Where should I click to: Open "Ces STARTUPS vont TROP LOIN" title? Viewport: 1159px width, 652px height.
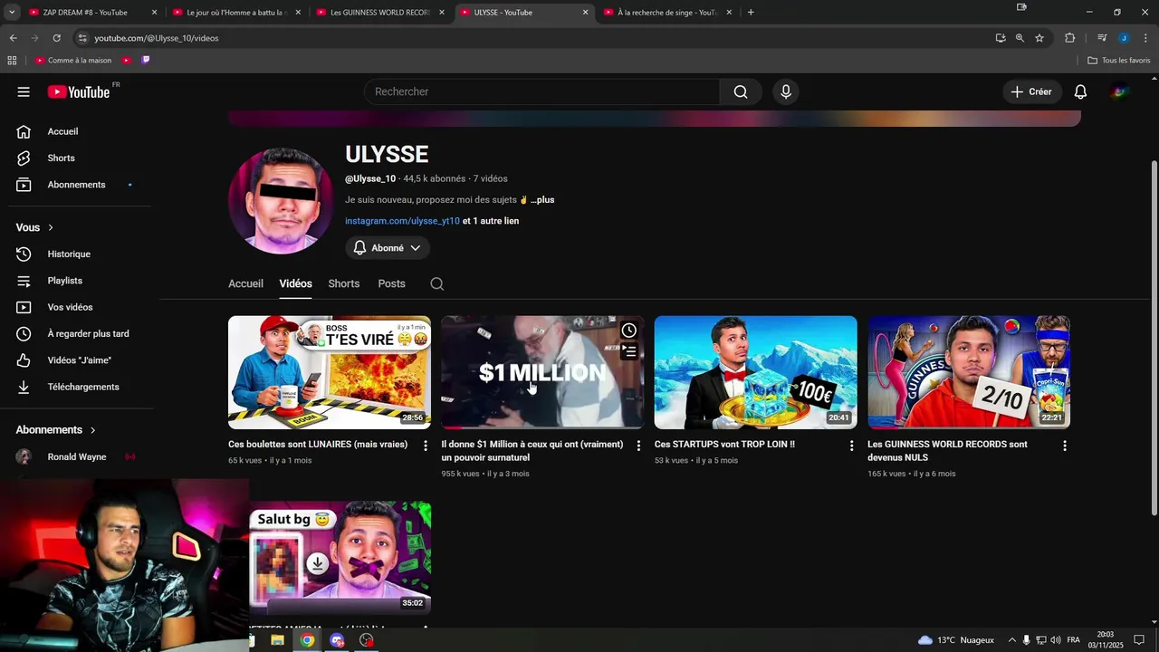724,445
